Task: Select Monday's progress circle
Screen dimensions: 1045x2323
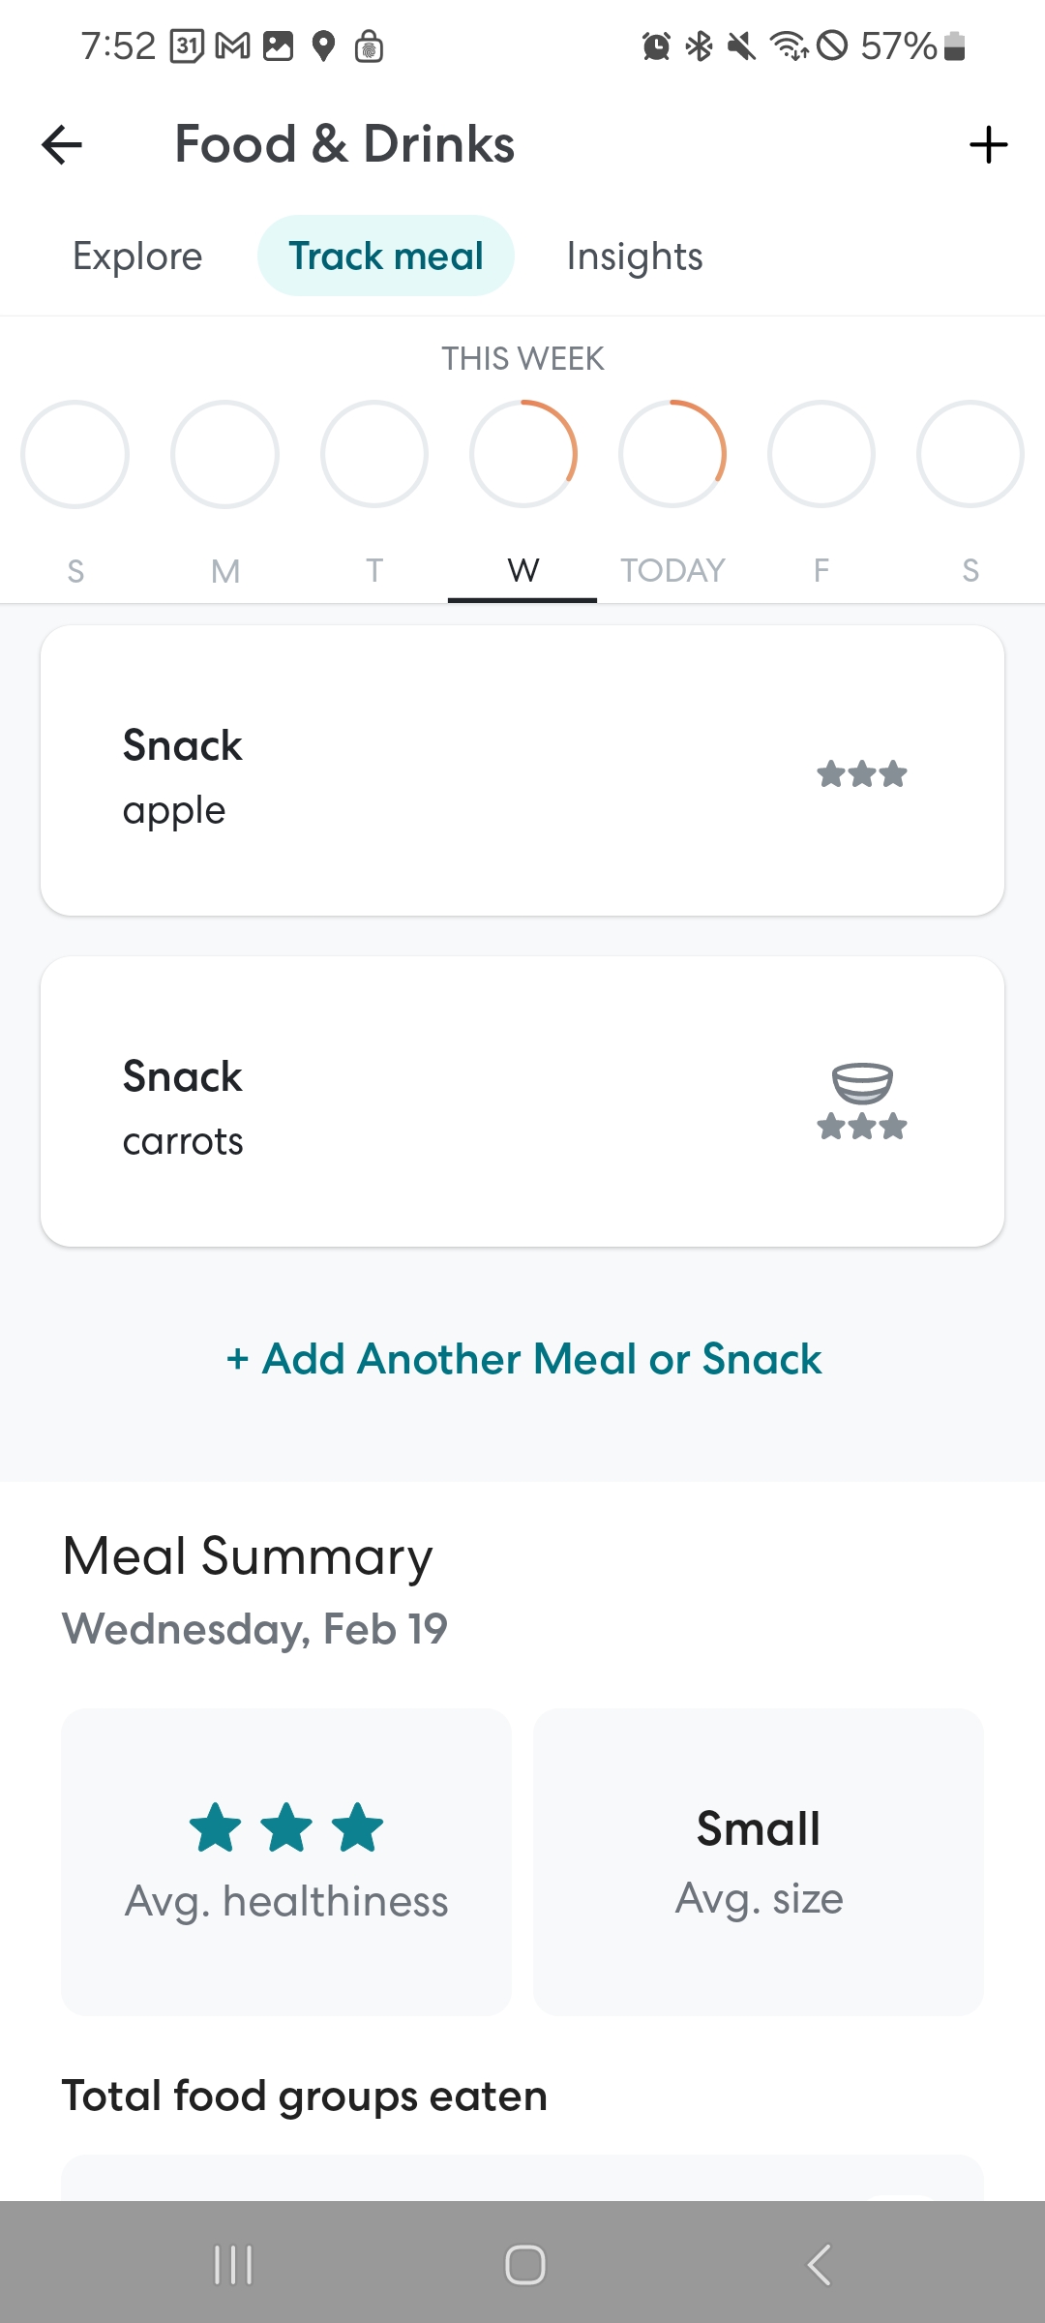Action: (x=224, y=454)
